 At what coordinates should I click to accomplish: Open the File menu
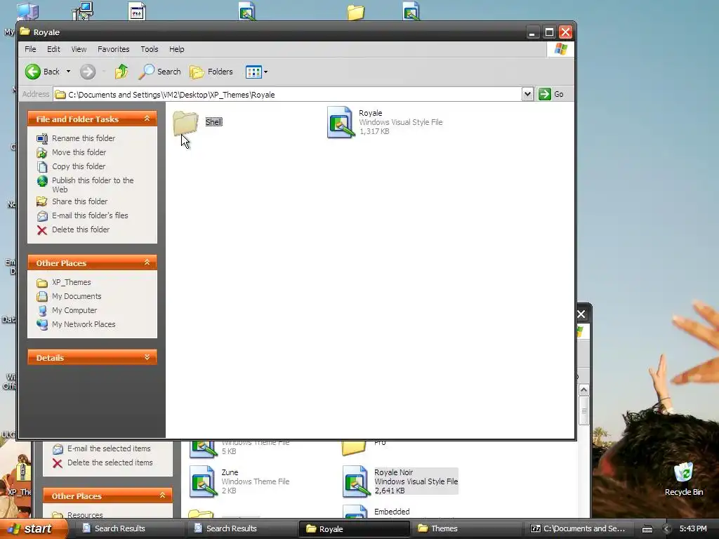[x=30, y=49]
